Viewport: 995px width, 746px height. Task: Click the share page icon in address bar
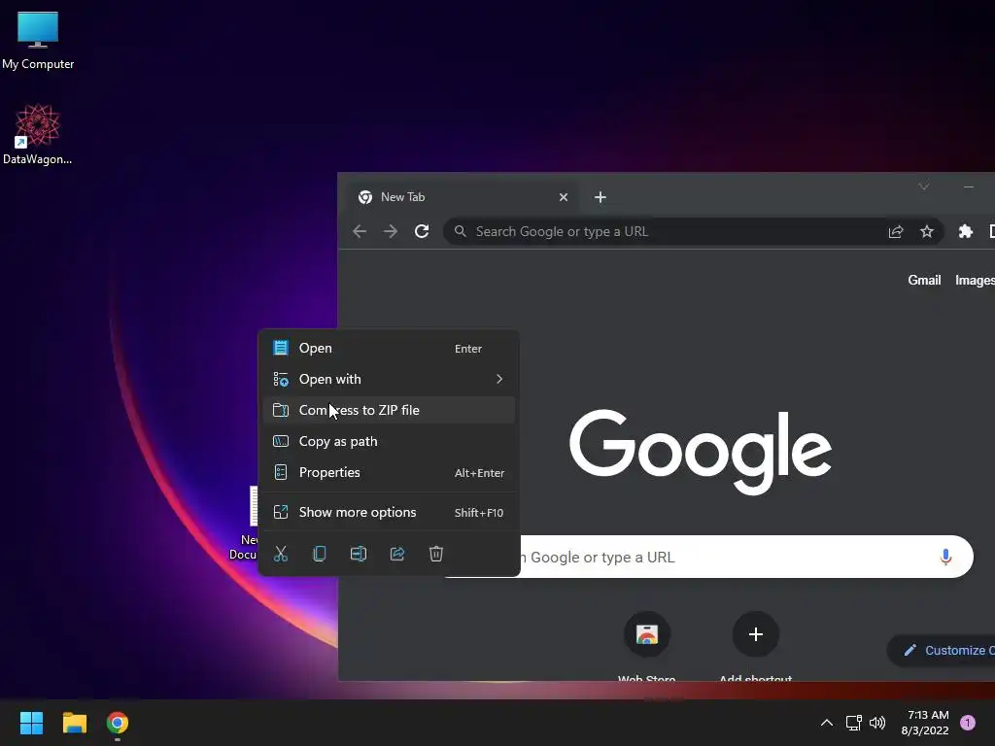click(895, 231)
